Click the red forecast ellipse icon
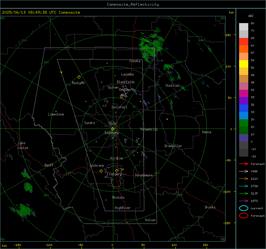 [x=244, y=216]
